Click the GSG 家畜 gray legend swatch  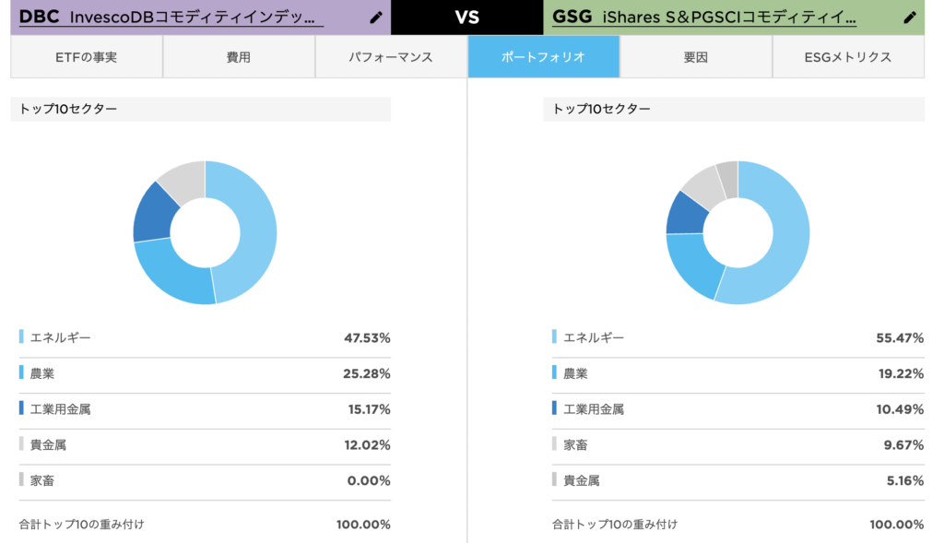pos(554,444)
